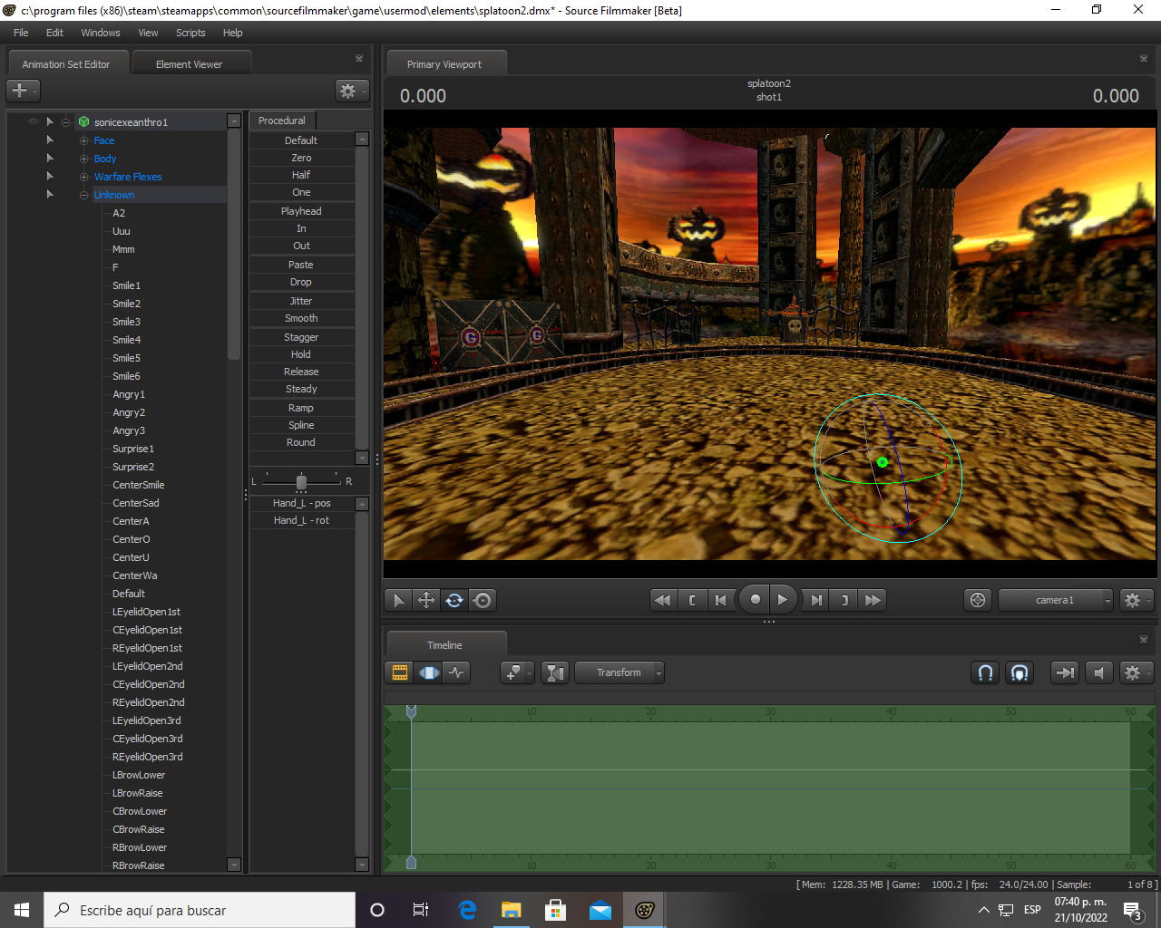This screenshot has width=1161, height=928.
Task: Switch to the Element Viewer tab
Action: tap(189, 64)
